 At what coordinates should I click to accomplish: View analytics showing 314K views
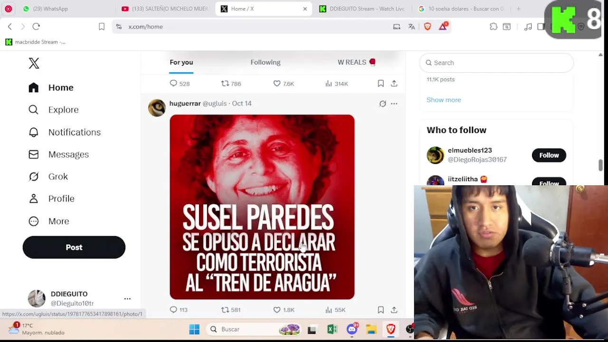337,84
